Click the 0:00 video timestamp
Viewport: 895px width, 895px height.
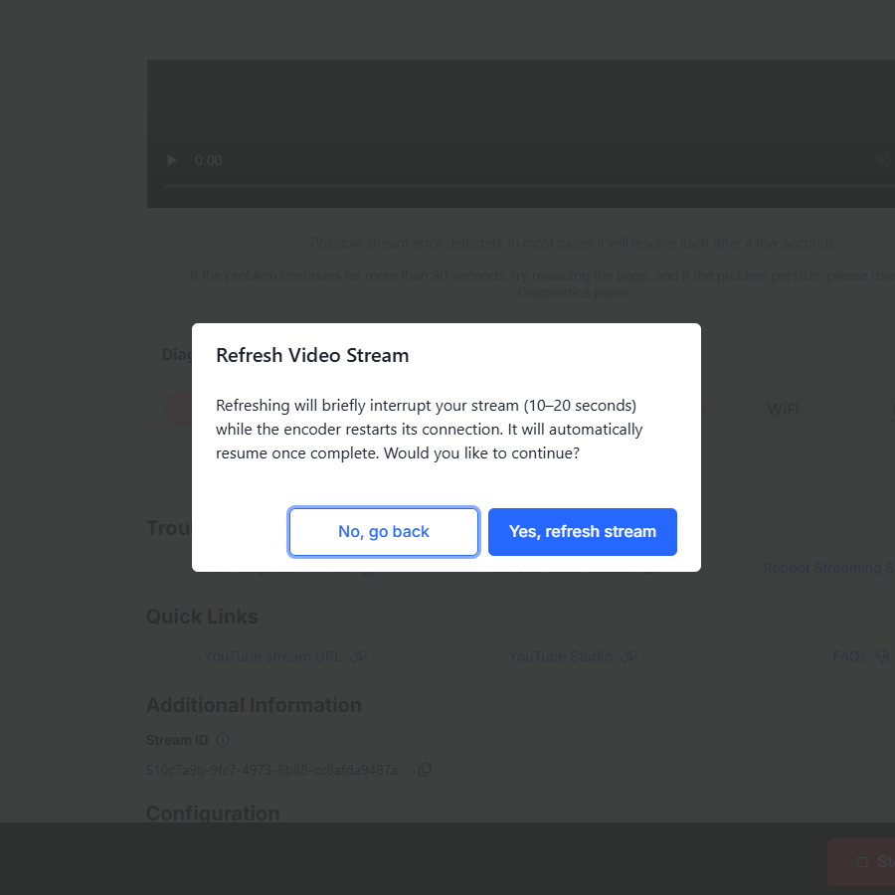click(x=208, y=160)
